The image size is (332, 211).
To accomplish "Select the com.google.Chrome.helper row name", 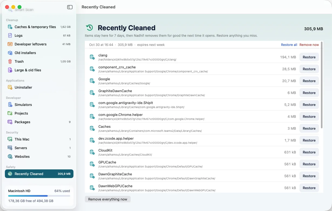I will pyautogui.click(x=120, y=115).
